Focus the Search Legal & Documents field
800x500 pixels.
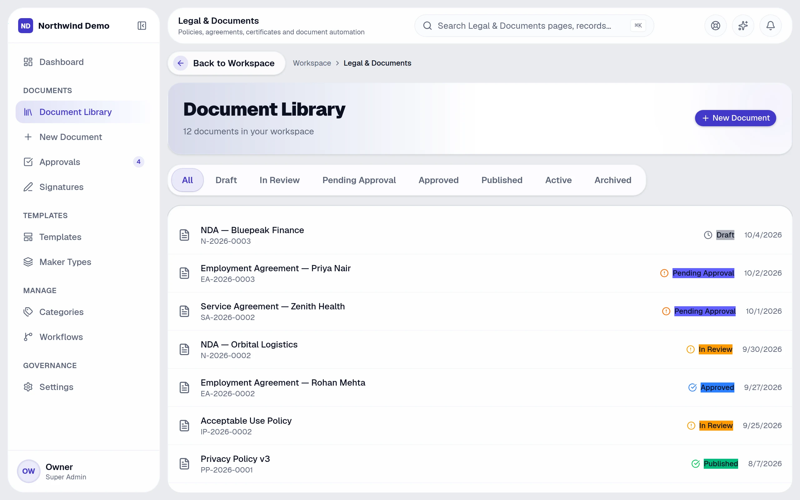pos(534,26)
